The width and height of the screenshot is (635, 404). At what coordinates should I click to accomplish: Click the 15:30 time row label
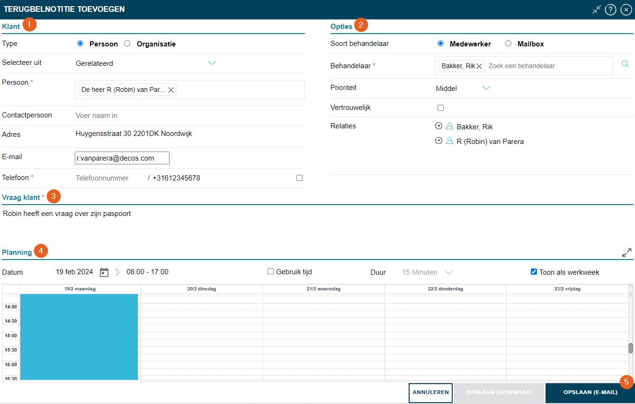[x=10, y=350]
